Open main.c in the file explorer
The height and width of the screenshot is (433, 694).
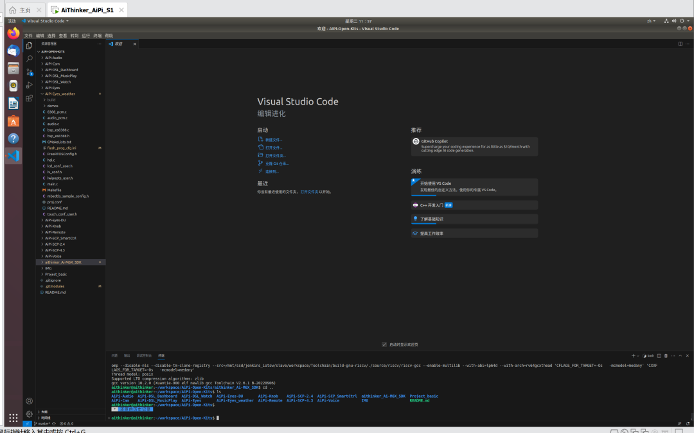53,184
